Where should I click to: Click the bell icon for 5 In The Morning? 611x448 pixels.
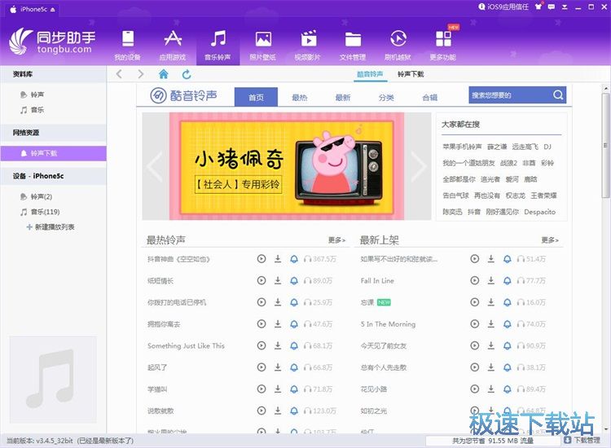(508, 324)
